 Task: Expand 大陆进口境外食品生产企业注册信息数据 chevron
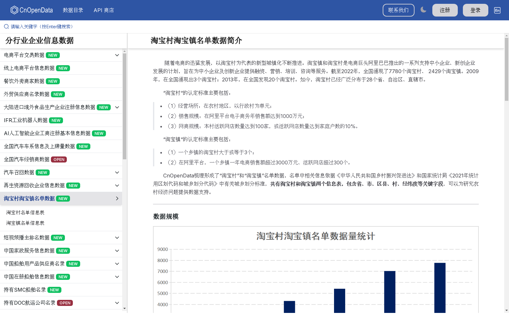click(x=117, y=107)
